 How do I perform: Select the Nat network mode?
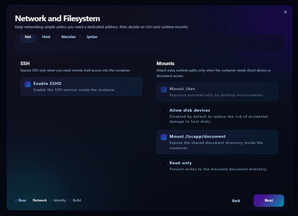pos(28,37)
